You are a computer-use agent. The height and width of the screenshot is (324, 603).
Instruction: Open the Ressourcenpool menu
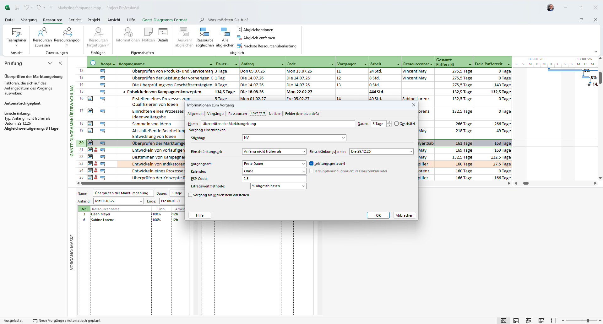click(x=67, y=37)
